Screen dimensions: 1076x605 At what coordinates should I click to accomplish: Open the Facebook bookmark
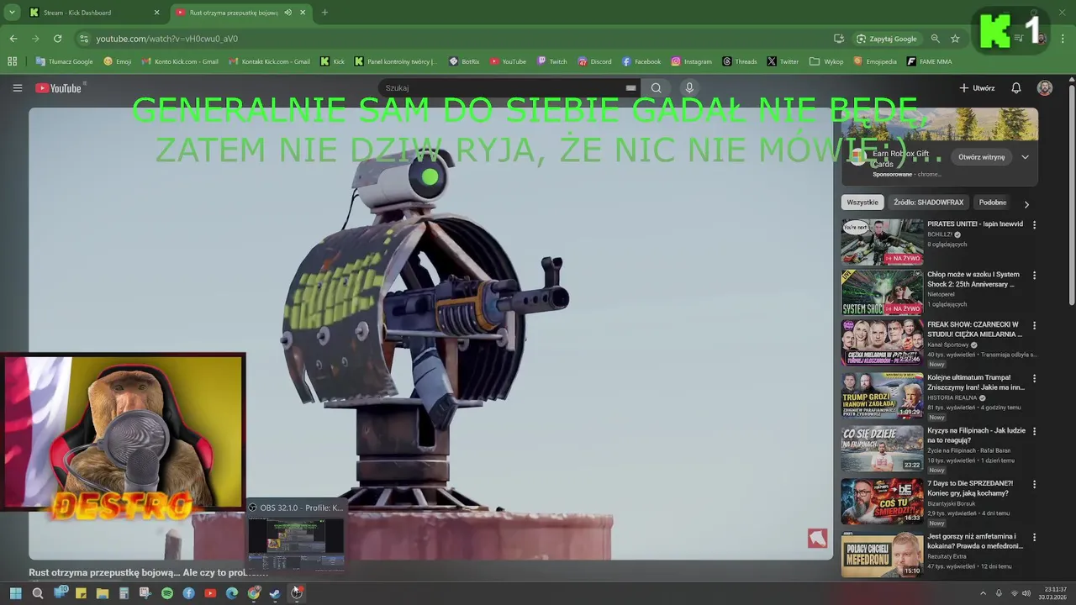[x=641, y=61]
